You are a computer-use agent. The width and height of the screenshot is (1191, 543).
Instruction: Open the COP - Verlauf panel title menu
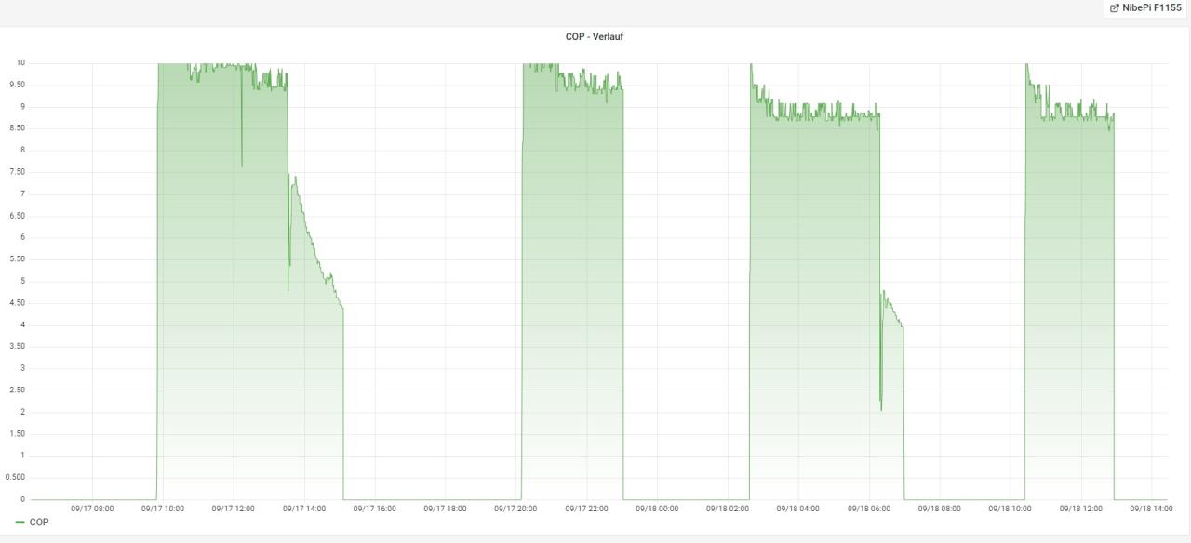[595, 37]
